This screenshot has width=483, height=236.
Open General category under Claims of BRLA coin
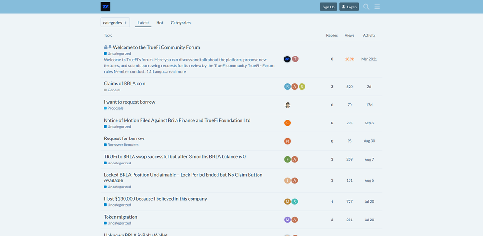click(x=112, y=90)
